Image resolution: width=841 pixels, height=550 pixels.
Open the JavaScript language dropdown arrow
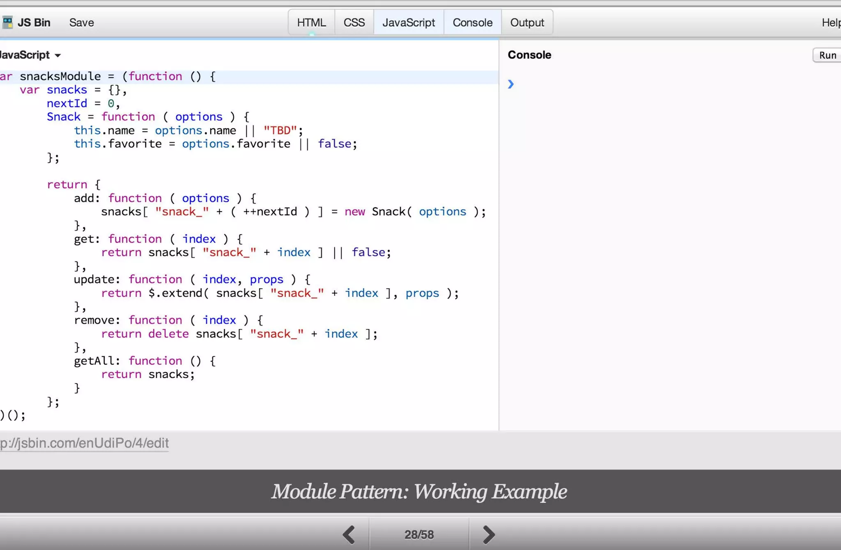(58, 55)
